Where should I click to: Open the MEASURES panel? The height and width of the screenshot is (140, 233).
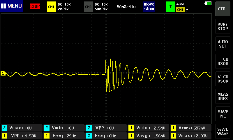click(x=223, y=97)
